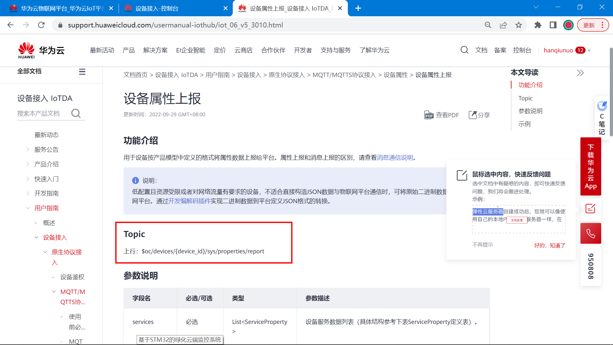Click the browser profile icon
Viewport: 613px width, 345px height.
coord(568,25)
